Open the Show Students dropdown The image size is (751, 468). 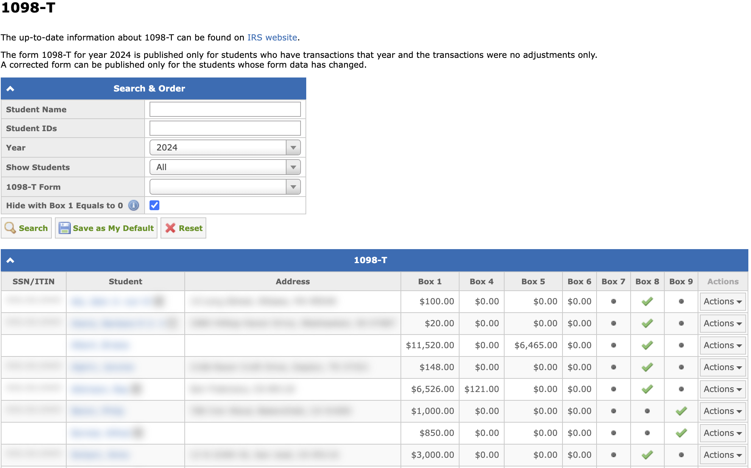(225, 167)
